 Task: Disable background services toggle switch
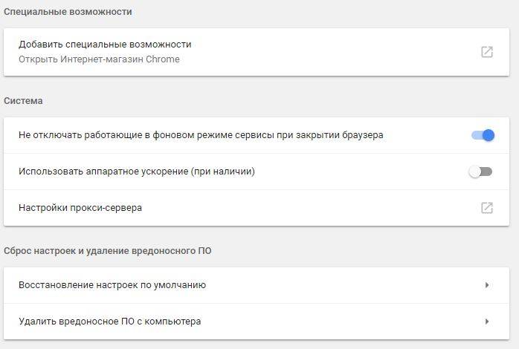[x=483, y=135]
